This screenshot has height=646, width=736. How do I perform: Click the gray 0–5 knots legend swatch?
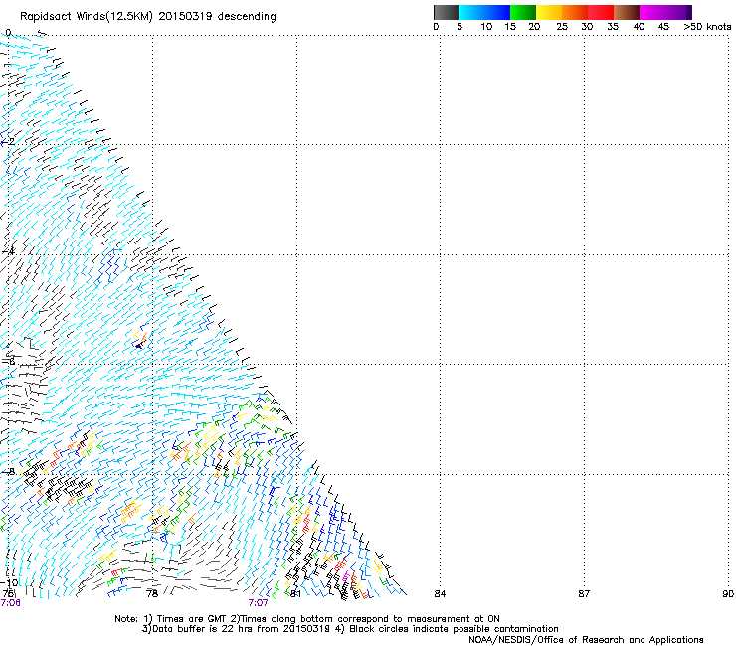coord(446,12)
